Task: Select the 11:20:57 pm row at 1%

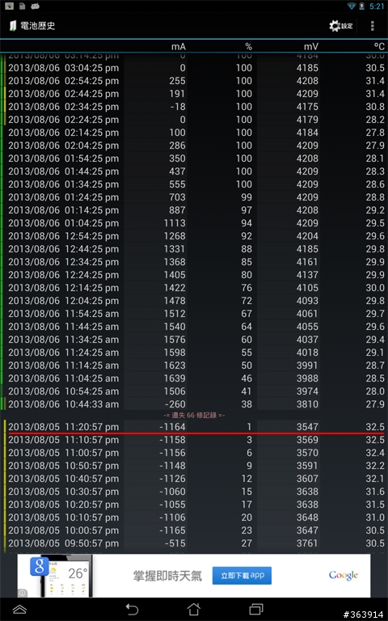Action: pyautogui.click(x=194, y=427)
